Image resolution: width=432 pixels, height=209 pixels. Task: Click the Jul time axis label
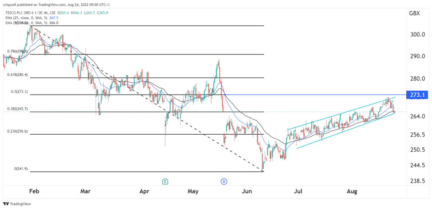[298, 192]
